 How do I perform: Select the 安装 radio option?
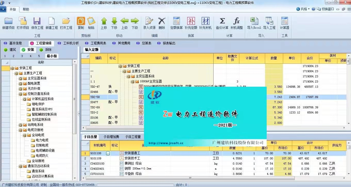point(28,50)
